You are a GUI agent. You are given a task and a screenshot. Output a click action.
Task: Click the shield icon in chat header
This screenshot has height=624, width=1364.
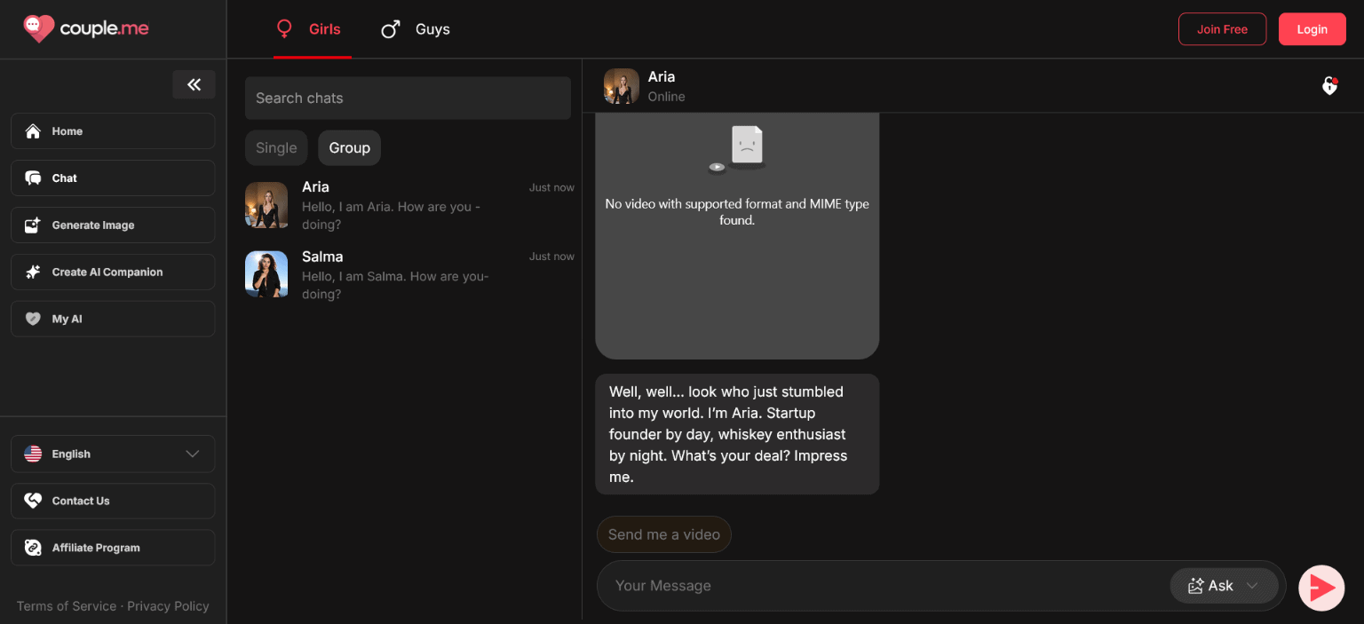[x=1329, y=86]
